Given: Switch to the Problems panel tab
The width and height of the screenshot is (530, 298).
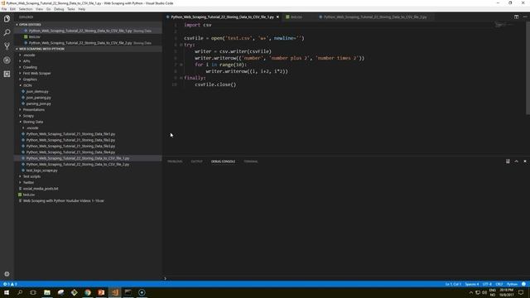Looking at the screenshot, I should point(175,161).
